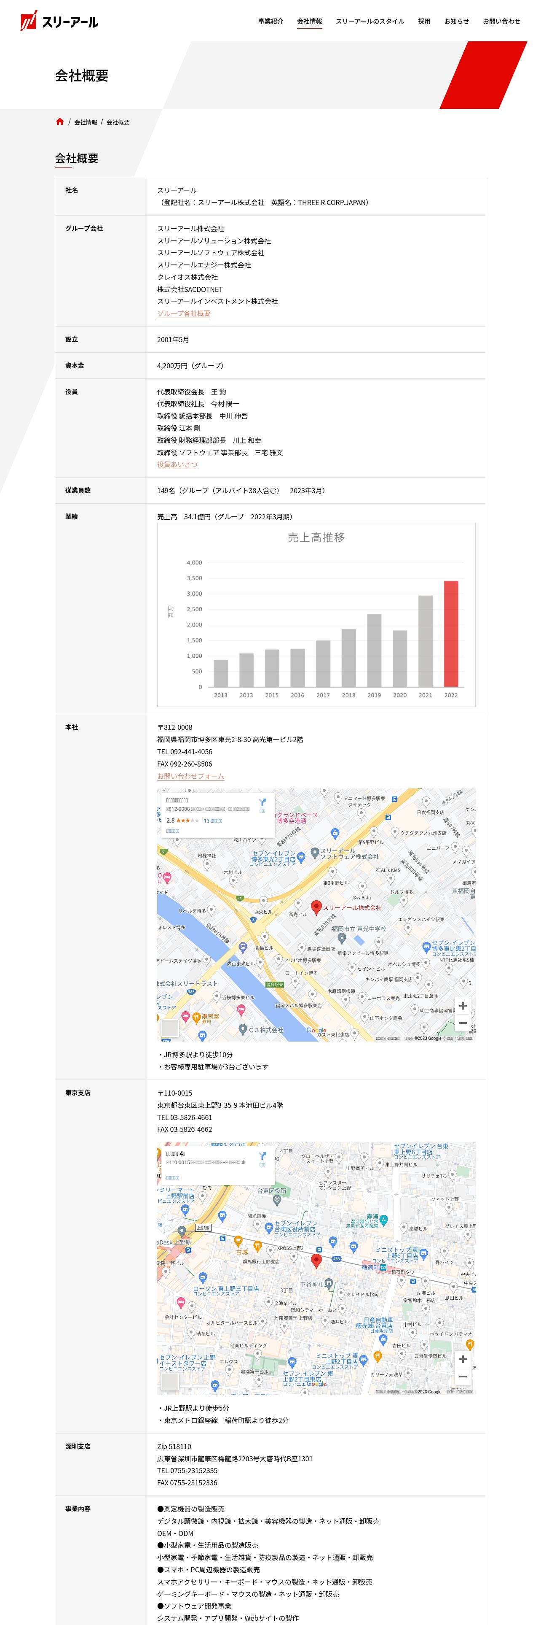Zoom in on the 東京支店 map
The height and width of the screenshot is (1625, 541).
(x=463, y=1359)
